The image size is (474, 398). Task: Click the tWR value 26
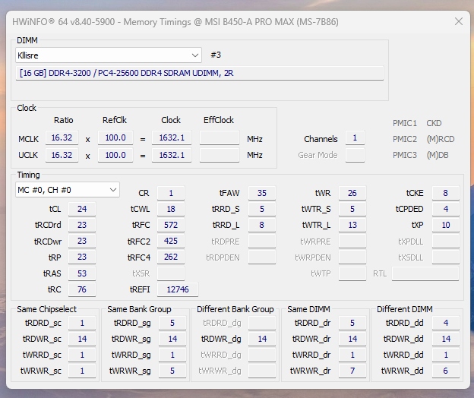[x=352, y=193]
